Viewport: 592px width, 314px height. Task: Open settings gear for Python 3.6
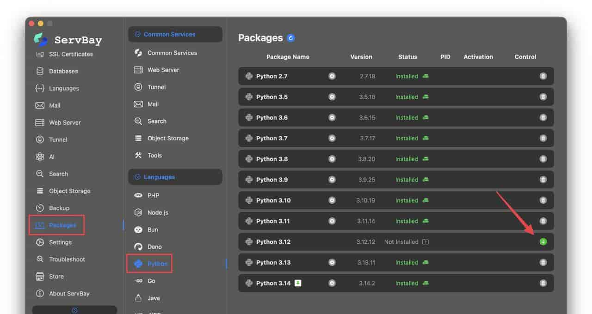(332, 118)
